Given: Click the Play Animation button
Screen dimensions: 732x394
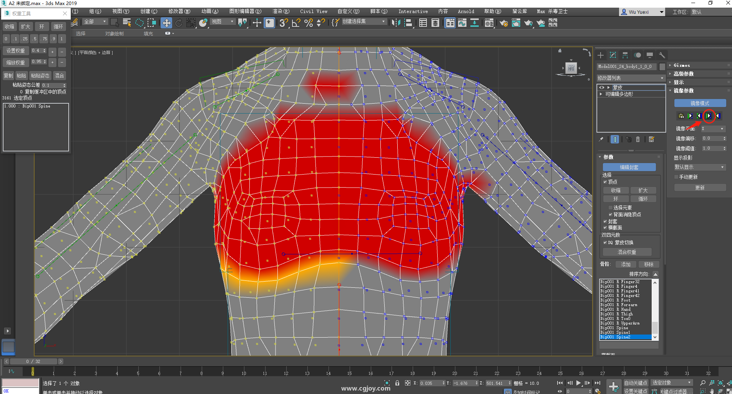Looking at the screenshot, I should click(578, 383).
